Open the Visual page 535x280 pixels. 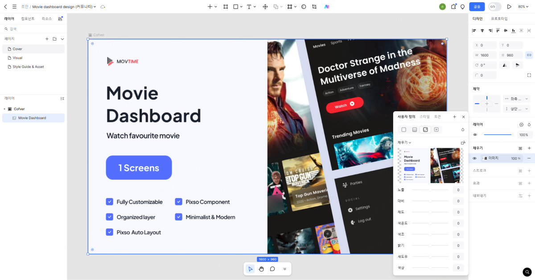[x=17, y=58]
